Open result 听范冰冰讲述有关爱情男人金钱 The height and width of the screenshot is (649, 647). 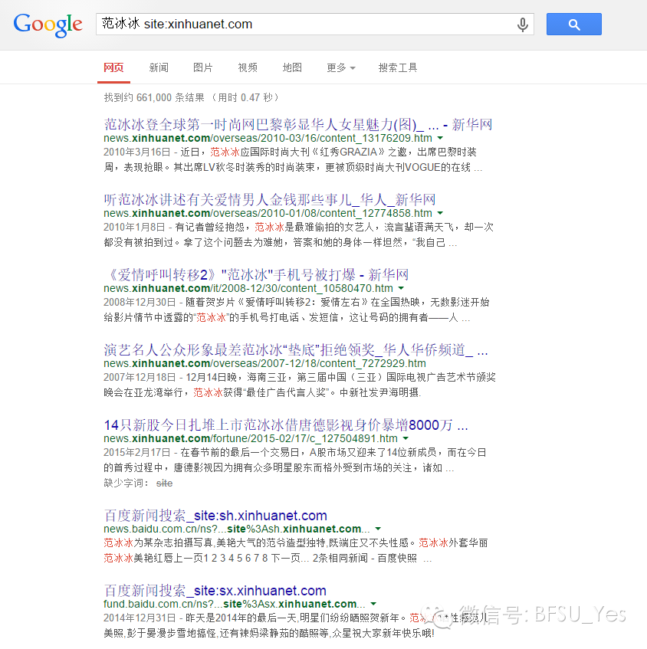pos(270,199)
